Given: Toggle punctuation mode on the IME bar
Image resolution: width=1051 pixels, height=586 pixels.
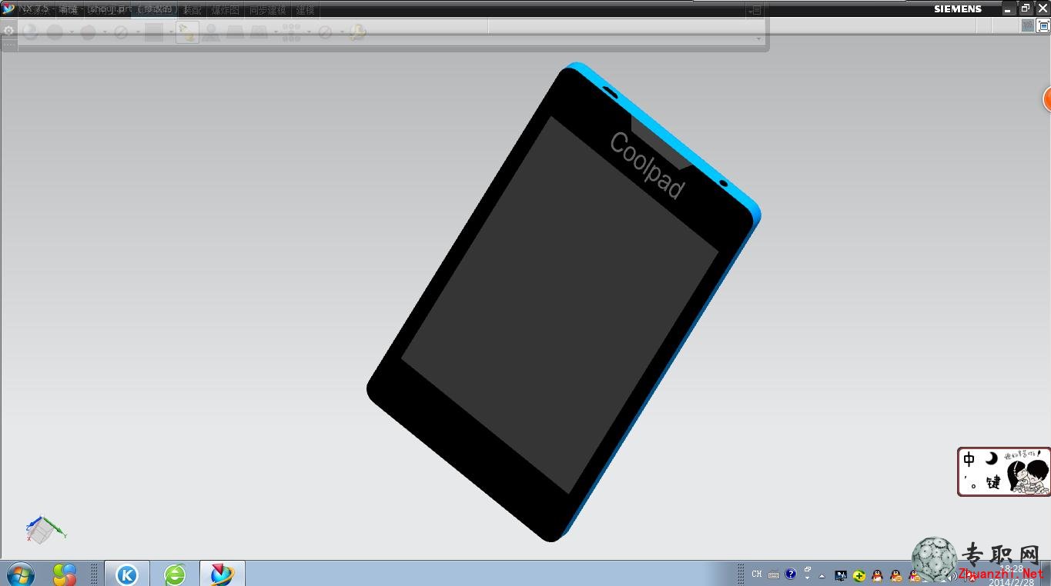Looking at the screenshot, I should [x=970, y=483].
